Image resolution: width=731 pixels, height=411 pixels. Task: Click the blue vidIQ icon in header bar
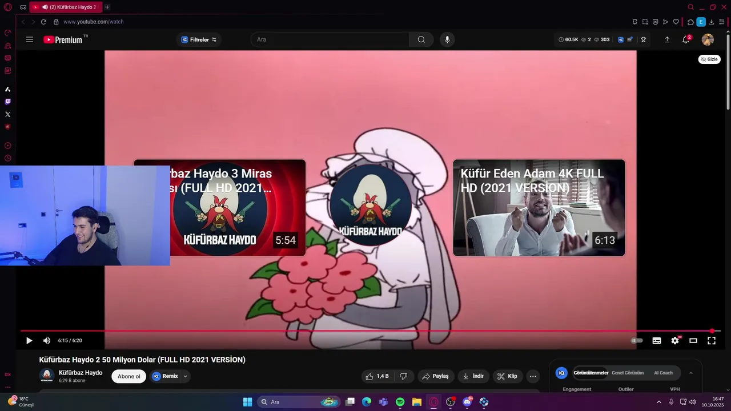pos(621,39)
